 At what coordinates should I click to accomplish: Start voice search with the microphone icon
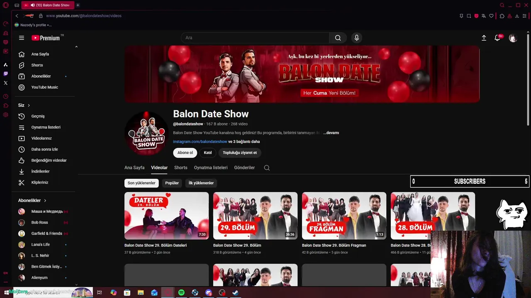[356, 38]
